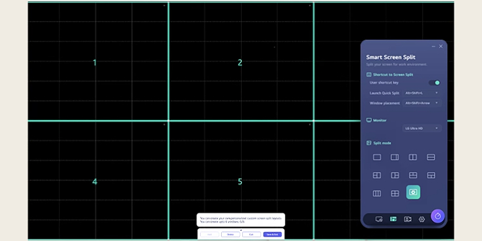The image size is (482, 241).
Task: Open the Launch Quick Split shortcut dropdown
Action: [422, 93]
